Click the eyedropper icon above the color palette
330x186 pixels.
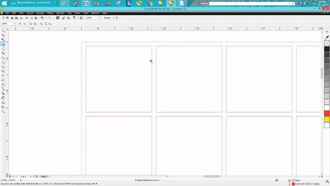[x=327, y=37]
